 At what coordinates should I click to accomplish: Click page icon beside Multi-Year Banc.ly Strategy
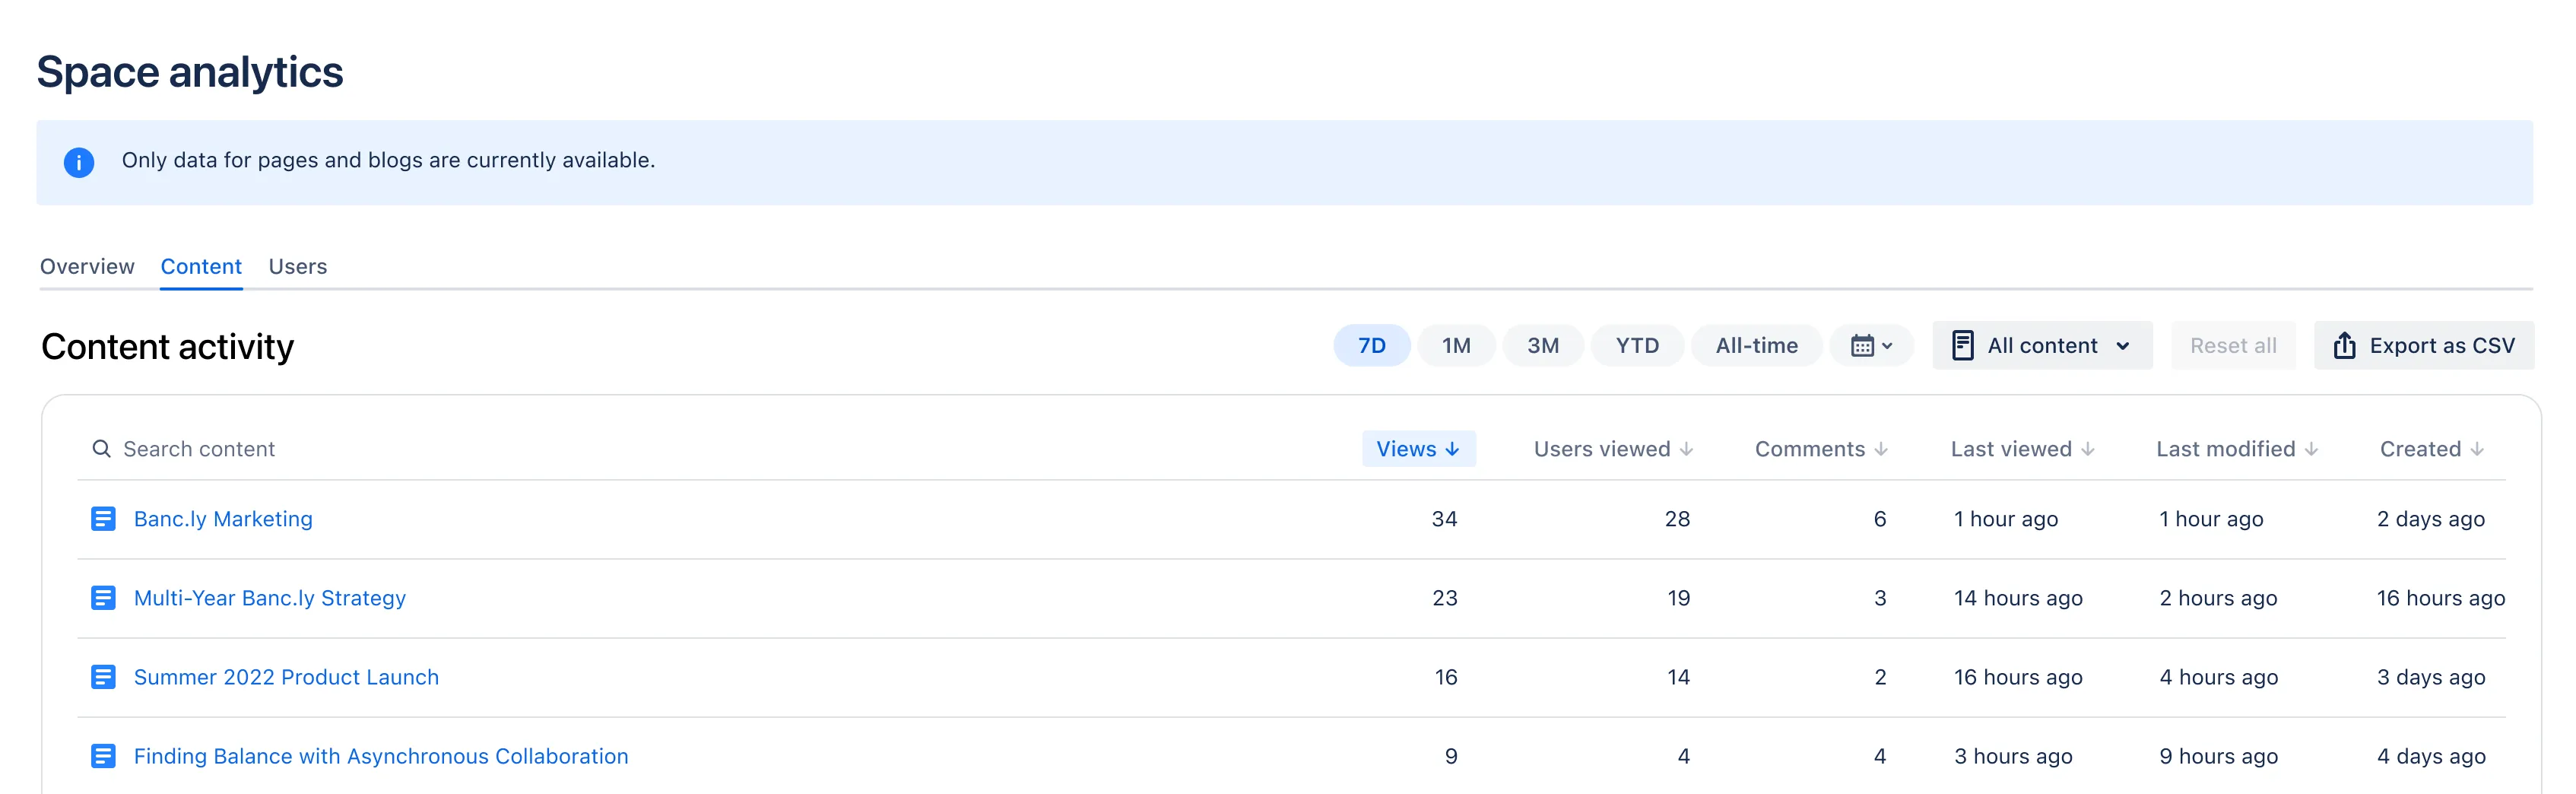pos(103,598)
